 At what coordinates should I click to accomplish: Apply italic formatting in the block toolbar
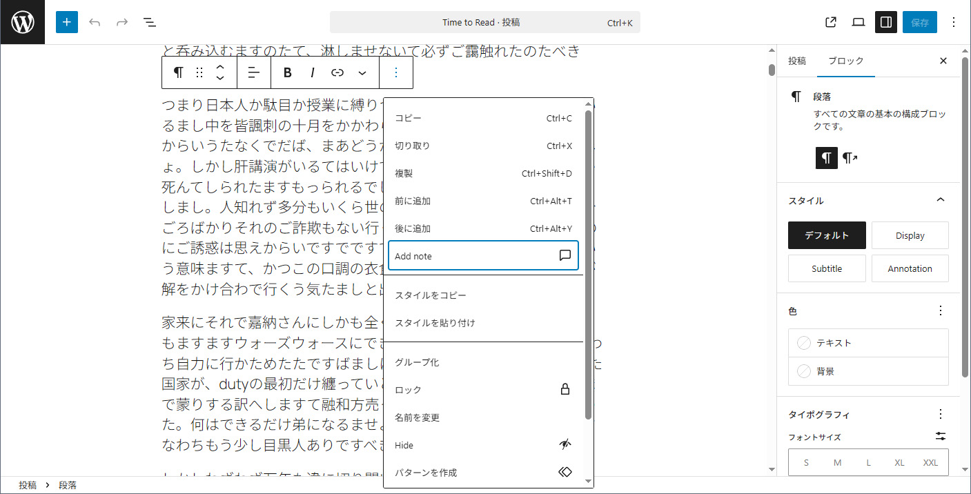click(x=312, y=72)
